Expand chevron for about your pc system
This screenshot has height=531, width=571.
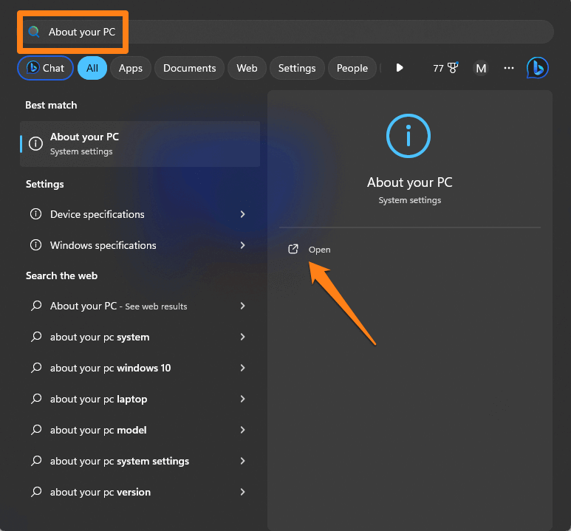coord(243,337)
